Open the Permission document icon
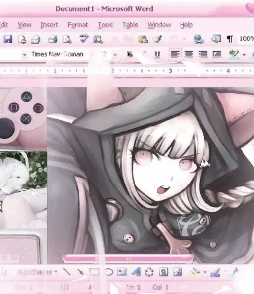The width and height of the screenshot is (254, 294). click(x=22, y=39)
